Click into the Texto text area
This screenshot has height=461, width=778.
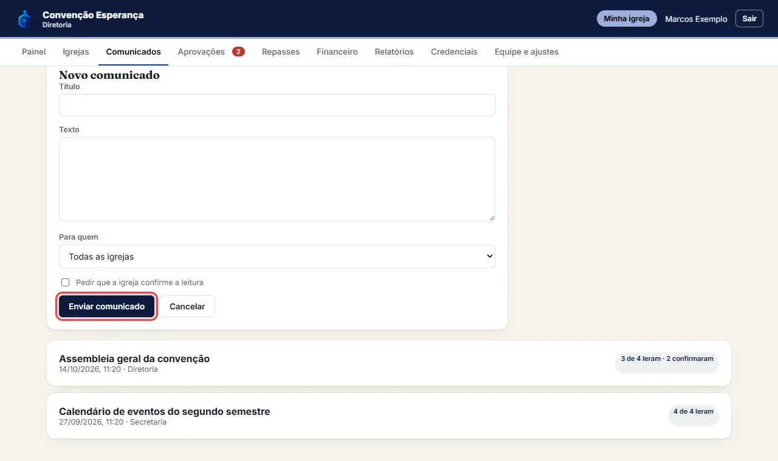click(277, 180)
